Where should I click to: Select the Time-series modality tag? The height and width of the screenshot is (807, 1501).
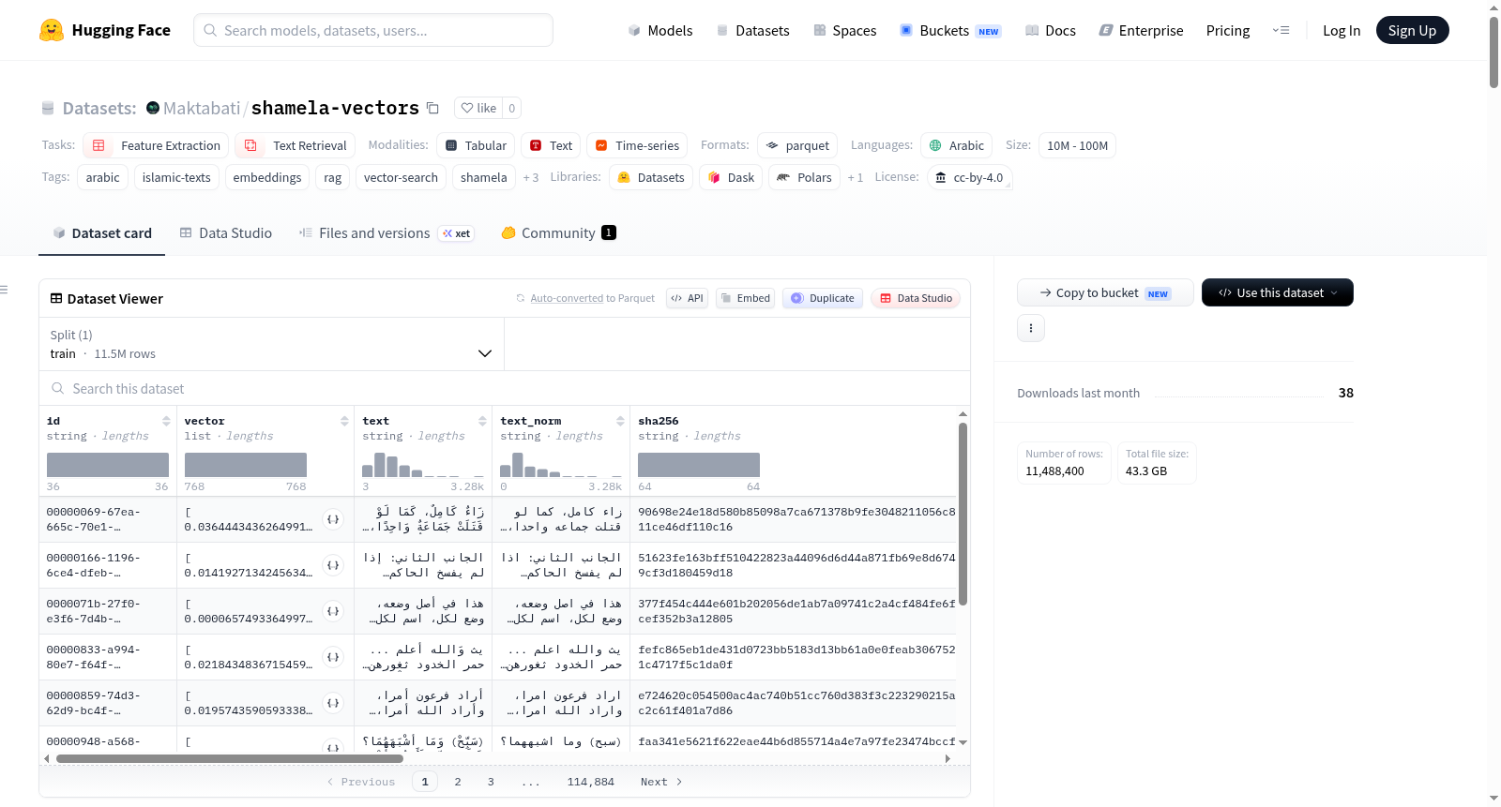[x=637, y=145]
